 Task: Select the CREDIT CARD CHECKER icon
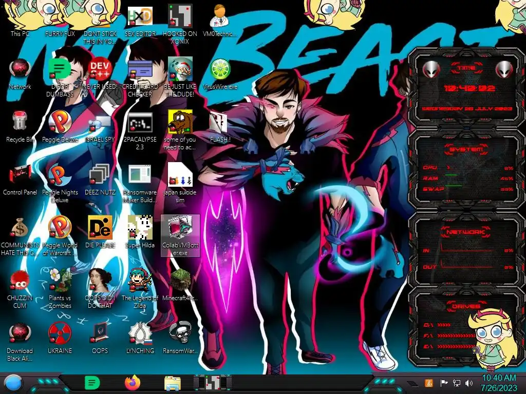[x=140, y=78]
